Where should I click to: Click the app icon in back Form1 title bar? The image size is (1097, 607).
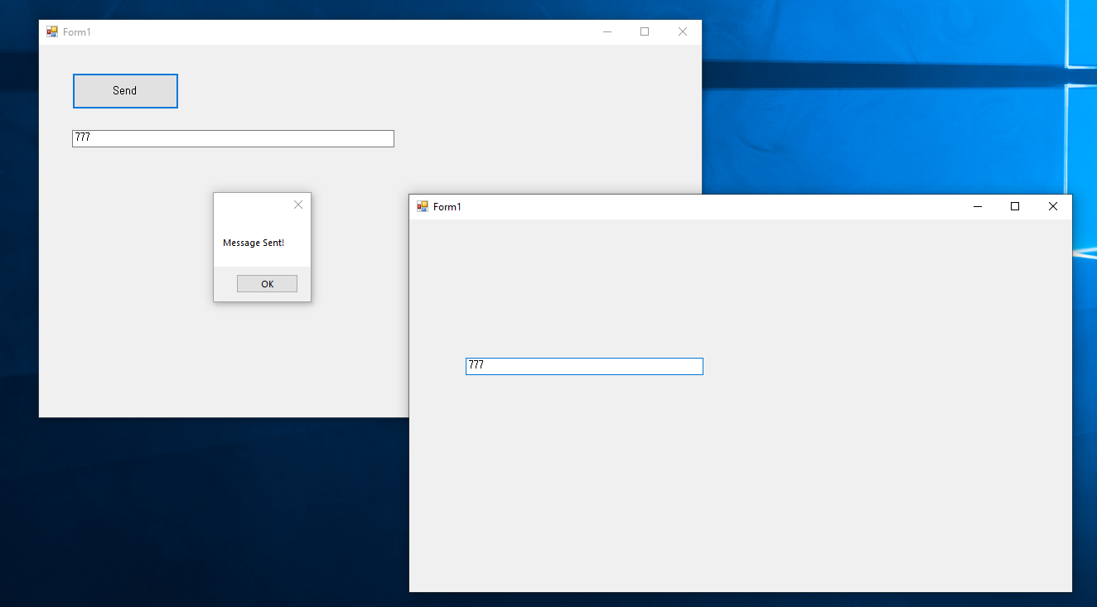(52, 31)
